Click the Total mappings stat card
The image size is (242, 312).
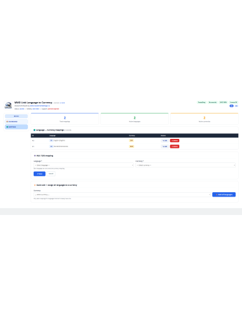click(65, 119)
